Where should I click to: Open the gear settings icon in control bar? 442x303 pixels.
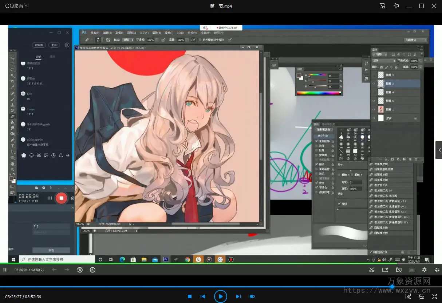pyautogui.click(x=424, y=270)
